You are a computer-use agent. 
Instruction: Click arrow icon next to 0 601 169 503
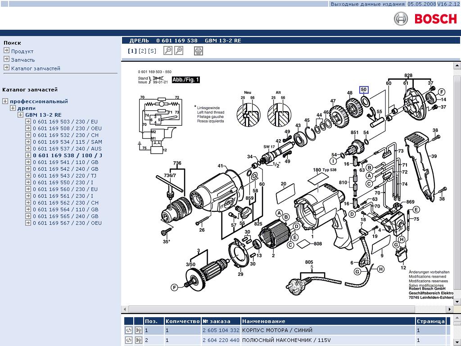pyautogui.click(x=28, y=121)
